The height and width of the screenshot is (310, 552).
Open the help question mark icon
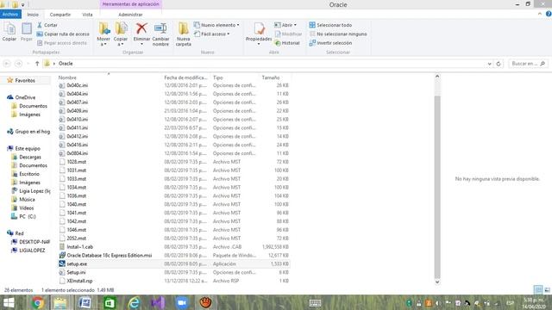coord(549,14)
